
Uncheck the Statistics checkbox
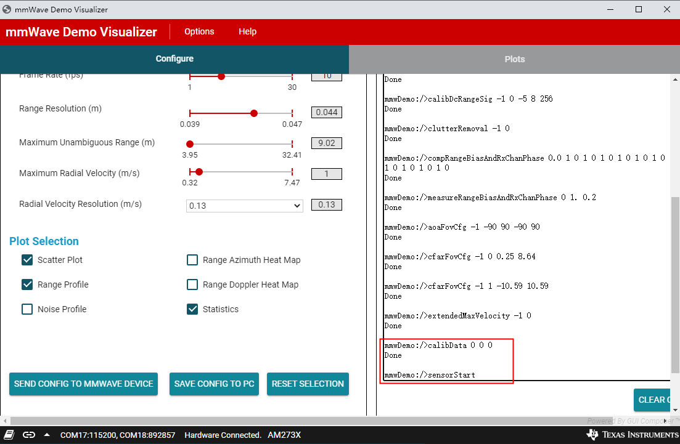[x=192, y=309]
